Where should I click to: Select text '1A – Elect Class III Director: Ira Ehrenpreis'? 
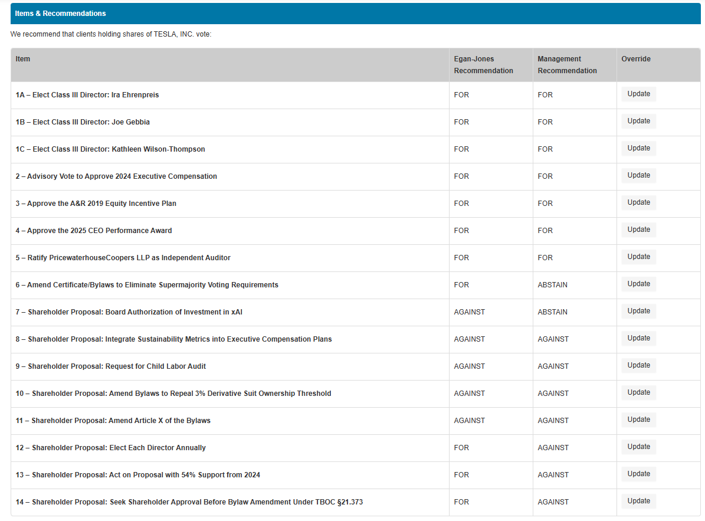click(x=87, y=95)
